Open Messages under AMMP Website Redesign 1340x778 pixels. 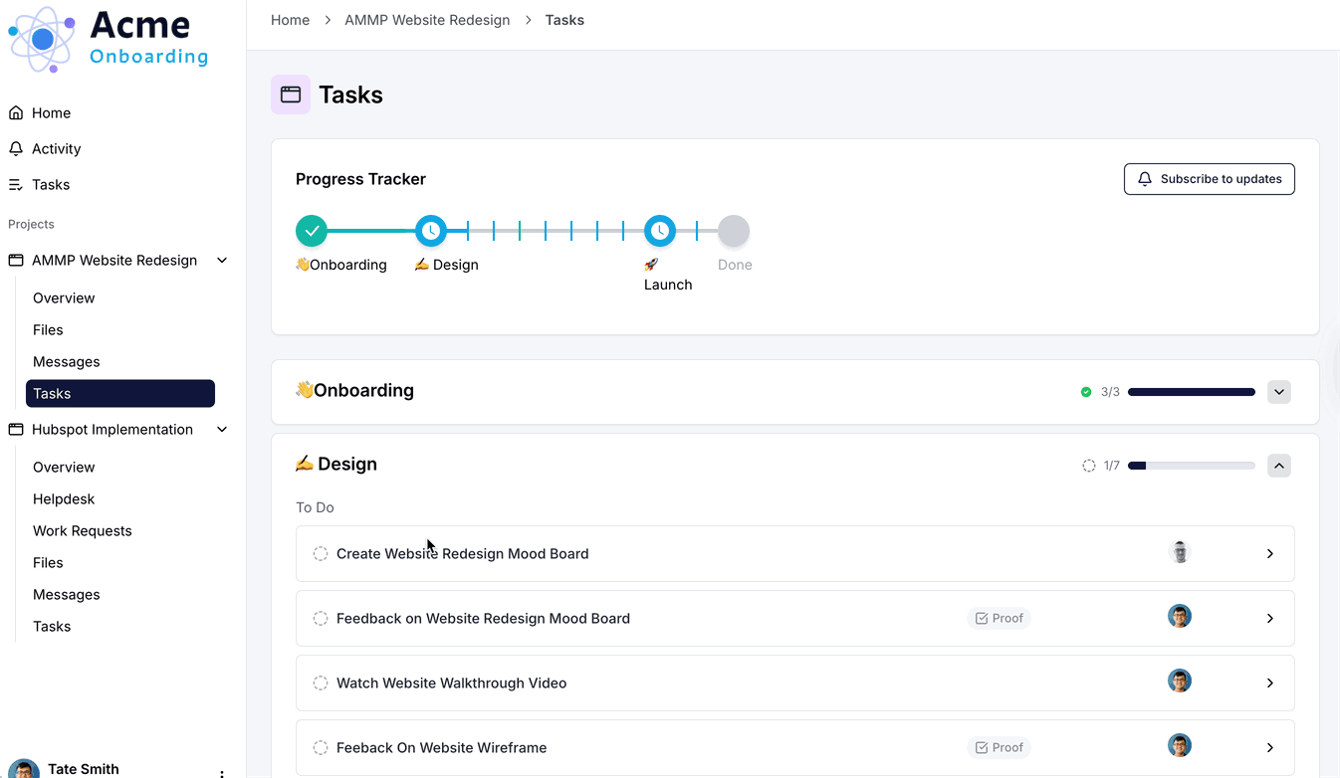(x=67, y=362)
